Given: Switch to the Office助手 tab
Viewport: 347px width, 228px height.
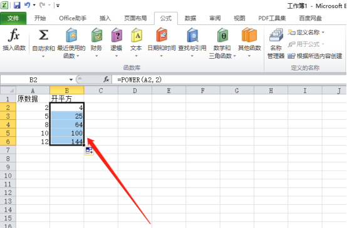Looking at the screenshot, I should click(x=73, y=18).
